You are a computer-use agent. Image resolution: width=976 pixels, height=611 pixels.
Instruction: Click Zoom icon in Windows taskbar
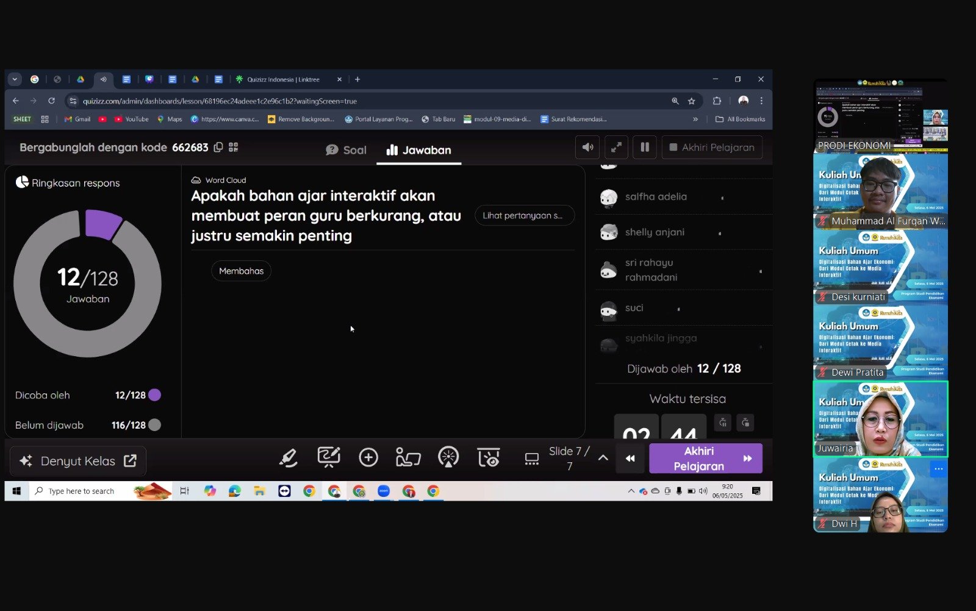click(x=384, y=491)
